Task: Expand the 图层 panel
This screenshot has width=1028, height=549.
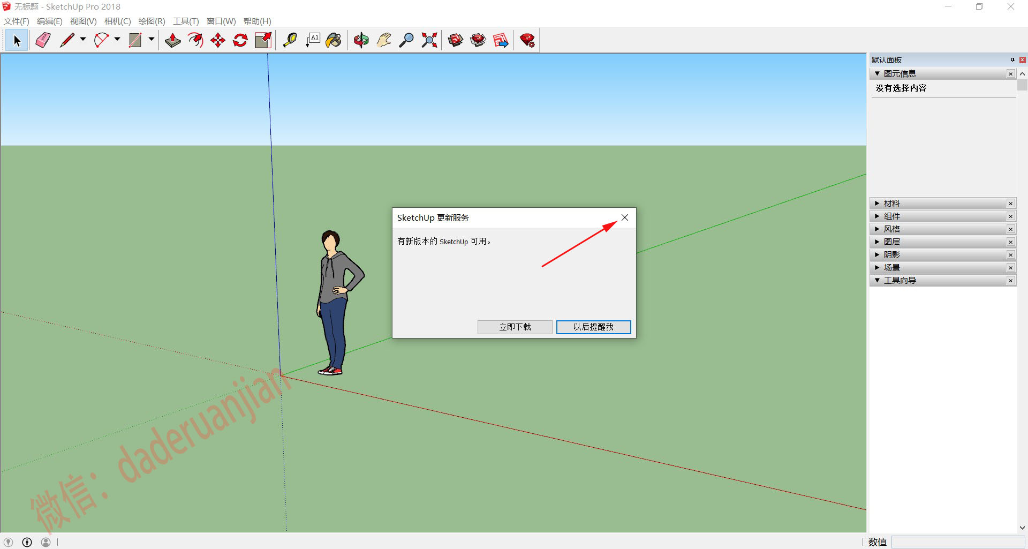Action: [877, 242]
